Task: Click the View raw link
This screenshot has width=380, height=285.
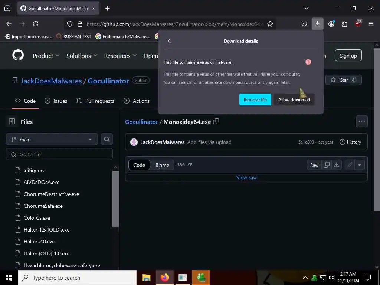Action: pos(246,177)
